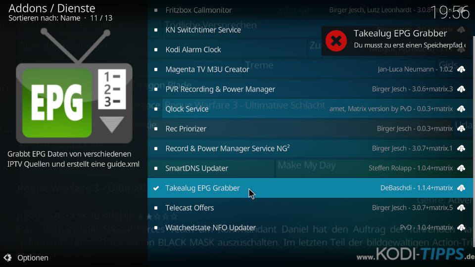Select KN Switchtimer Service entry
This screenshot has height=267, width=475.
310,30
